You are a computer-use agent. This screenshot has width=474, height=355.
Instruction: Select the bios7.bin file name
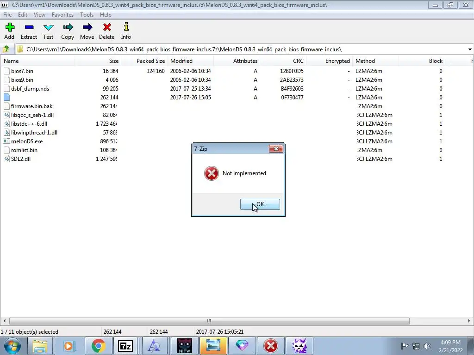[22, 71]
